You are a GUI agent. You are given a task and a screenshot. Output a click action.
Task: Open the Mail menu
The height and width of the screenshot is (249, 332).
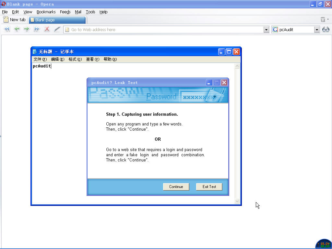[x=78, y=12]
